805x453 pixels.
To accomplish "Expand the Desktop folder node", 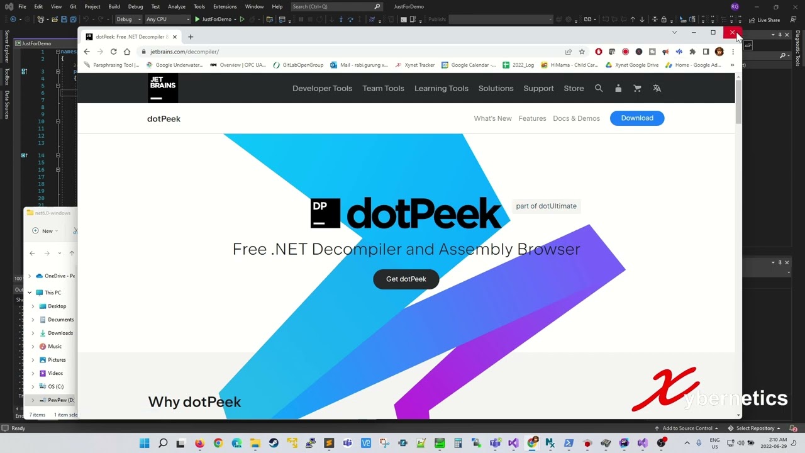I will pos(33,306).
